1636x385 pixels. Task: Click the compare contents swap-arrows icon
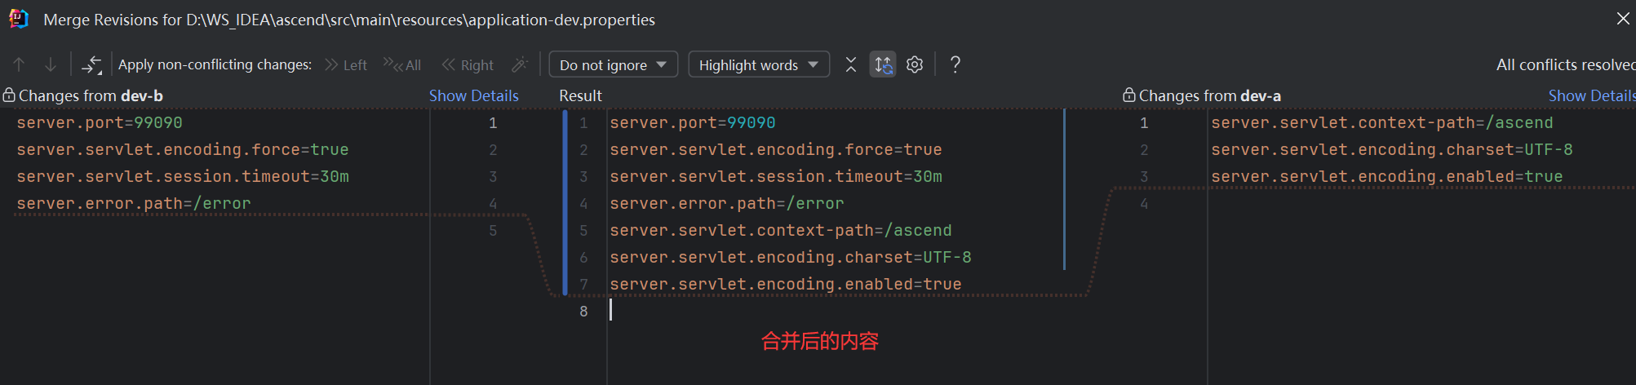click(92, 64)
